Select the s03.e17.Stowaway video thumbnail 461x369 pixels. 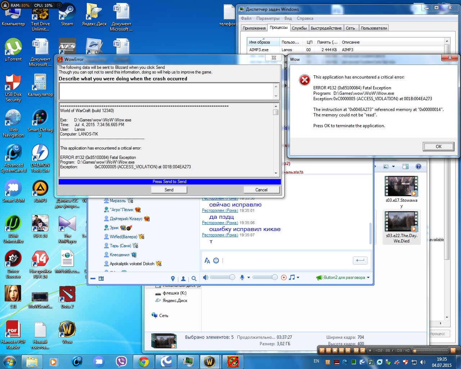click(x=401, y=192)
